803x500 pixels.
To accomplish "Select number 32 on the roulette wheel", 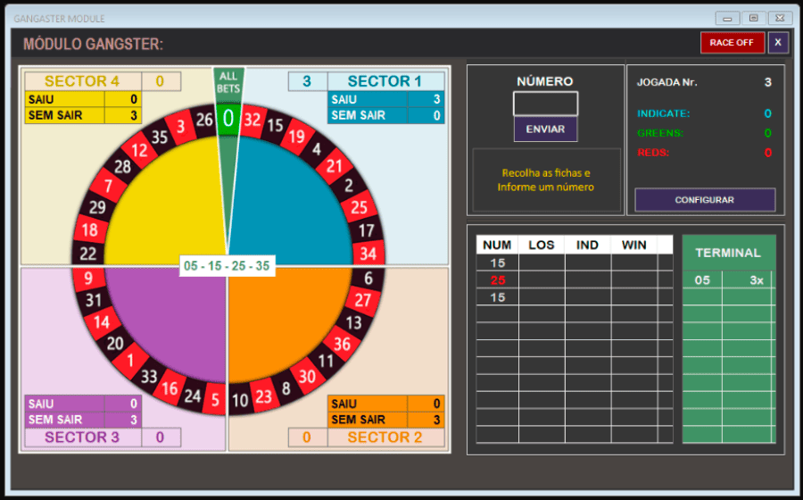I will click(x=252, y=119).
